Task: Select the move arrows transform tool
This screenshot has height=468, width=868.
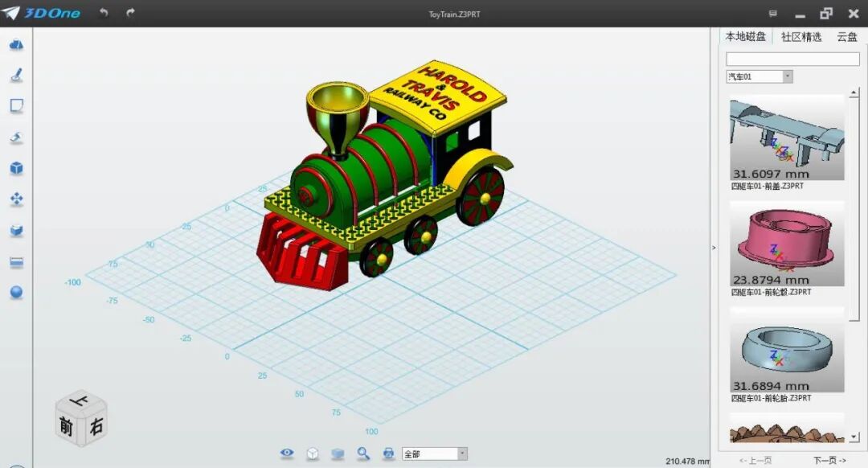Action: [16, 199]
